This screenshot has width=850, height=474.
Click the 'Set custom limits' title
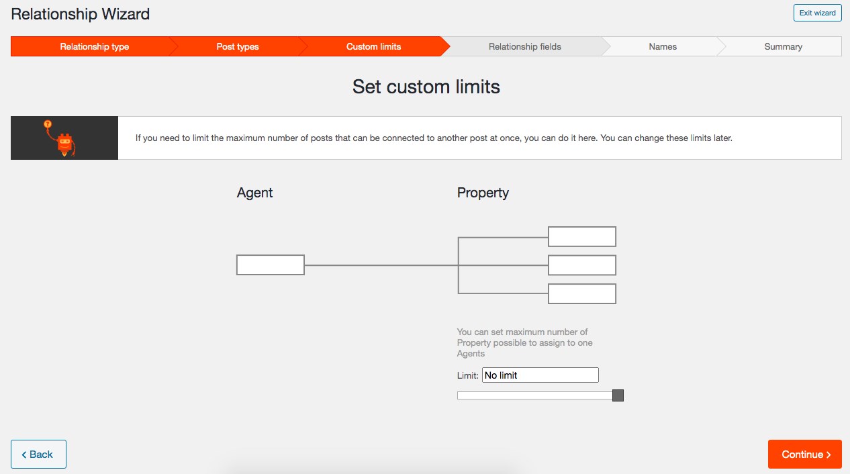426,87
